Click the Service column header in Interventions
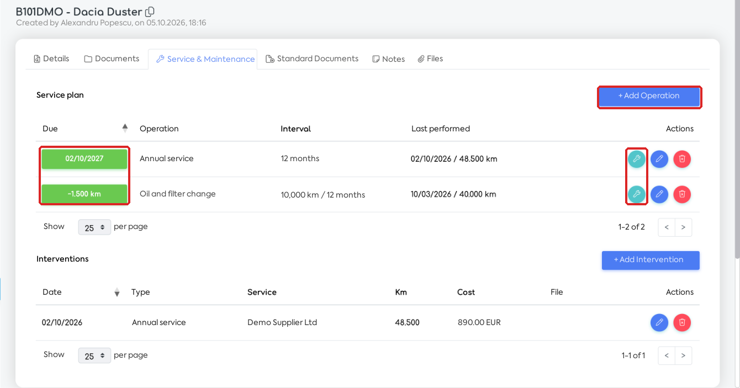The image size is (740, 388). point(262,292)
